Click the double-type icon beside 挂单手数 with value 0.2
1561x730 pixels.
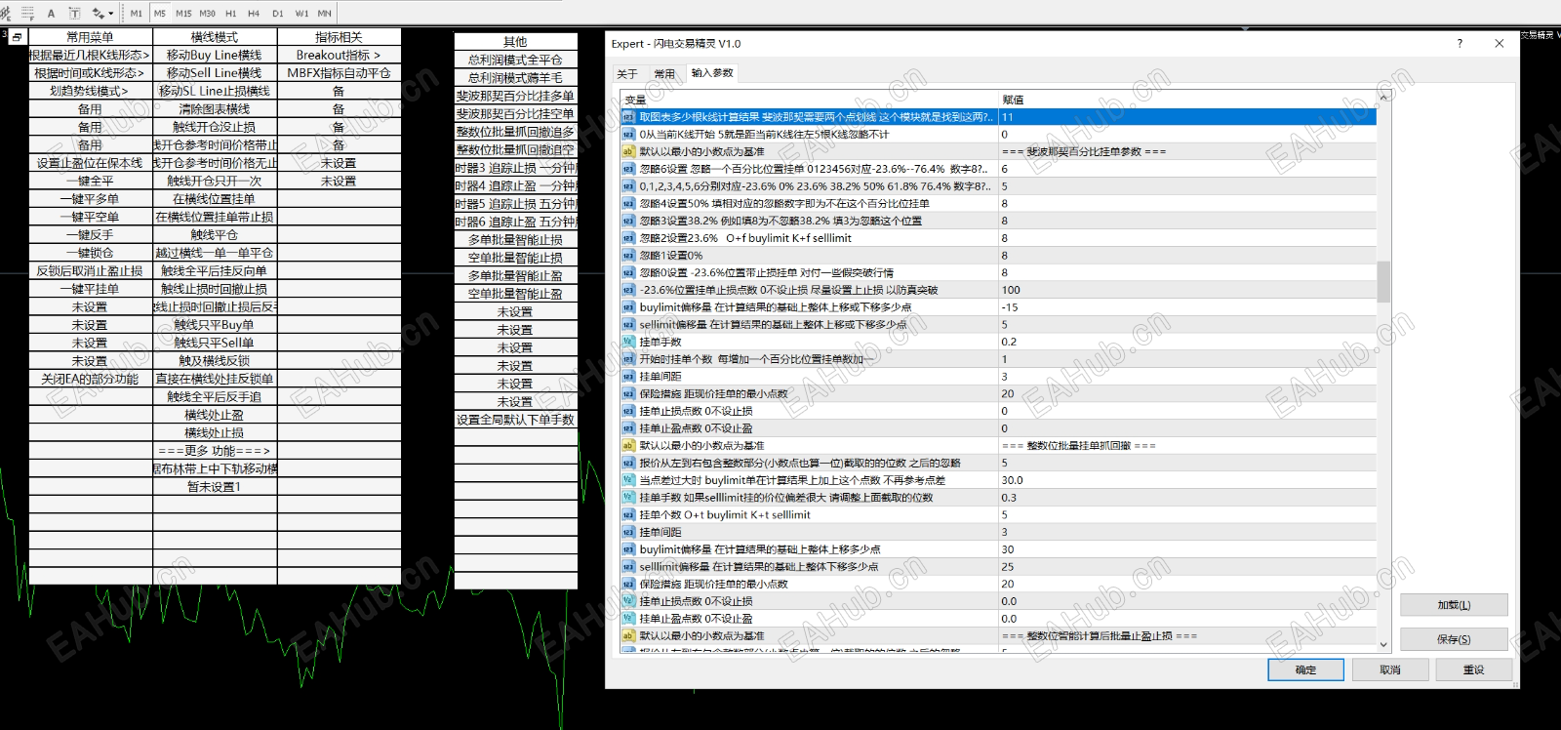629,342
